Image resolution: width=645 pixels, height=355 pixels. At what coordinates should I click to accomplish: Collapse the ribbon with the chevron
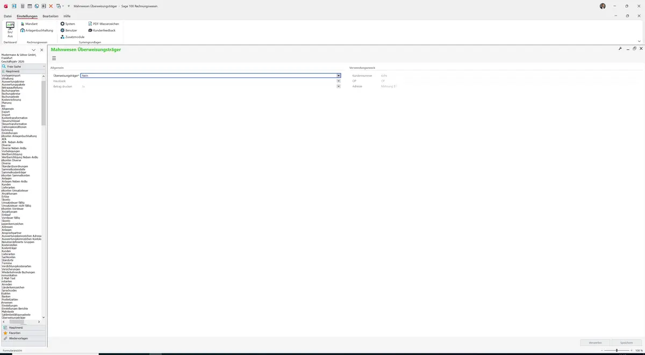[x=639, y=41]
